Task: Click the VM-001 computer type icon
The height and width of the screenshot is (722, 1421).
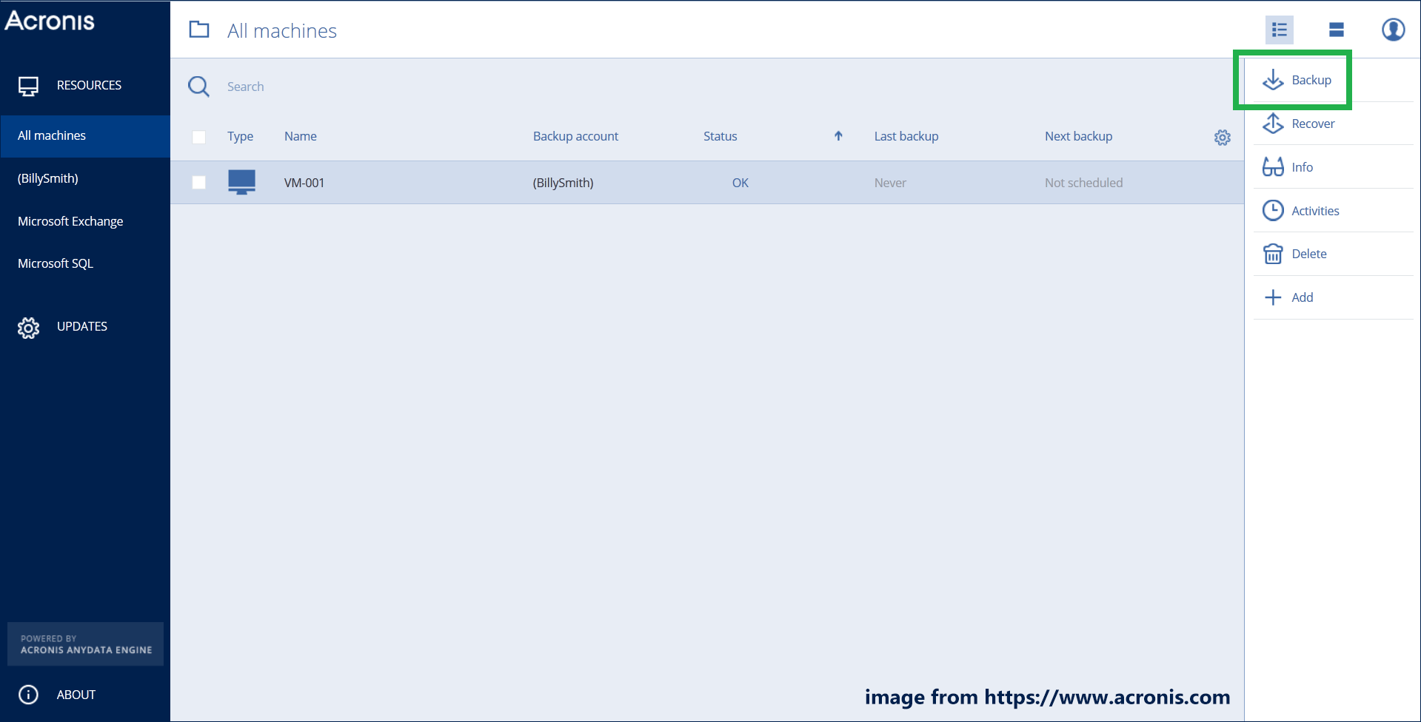Action: [241, 182]
